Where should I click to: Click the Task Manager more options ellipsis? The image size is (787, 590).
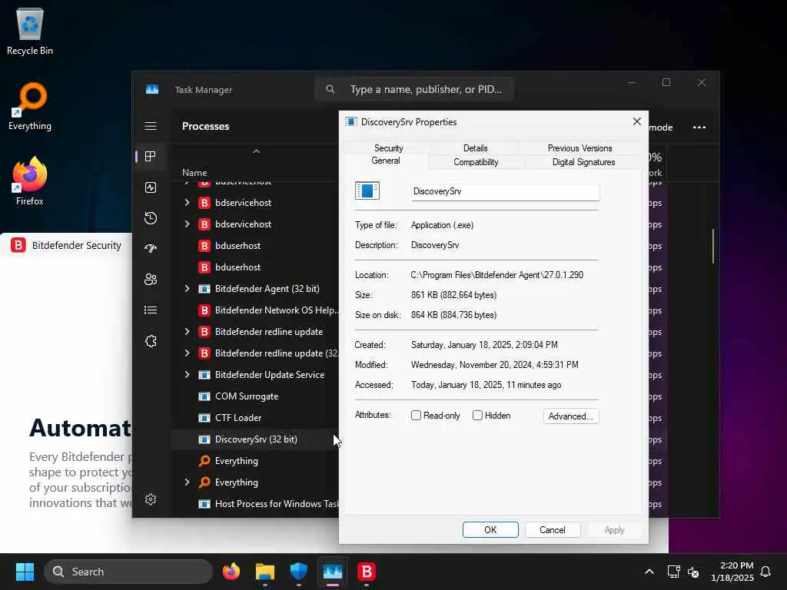(699, 127)
